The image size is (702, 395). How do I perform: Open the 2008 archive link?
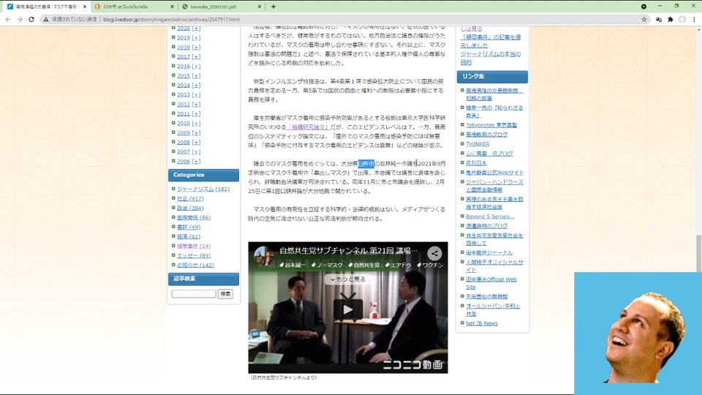pos(184,142)
